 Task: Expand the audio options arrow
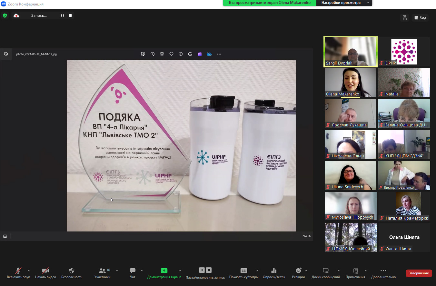pyautogui.click(x=29, y=271)
